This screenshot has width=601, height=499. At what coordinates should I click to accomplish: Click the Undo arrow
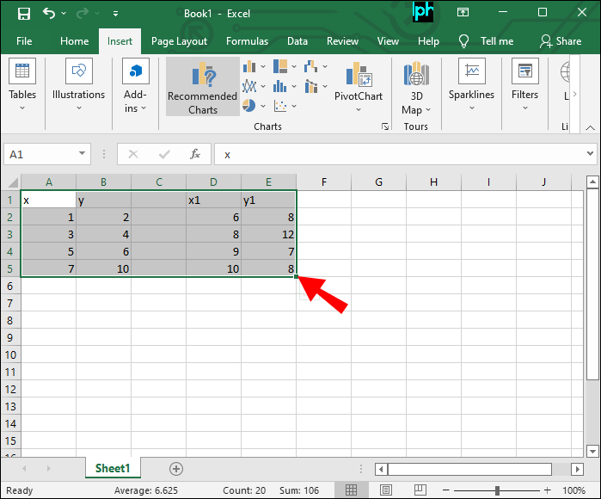pos(49,14)
